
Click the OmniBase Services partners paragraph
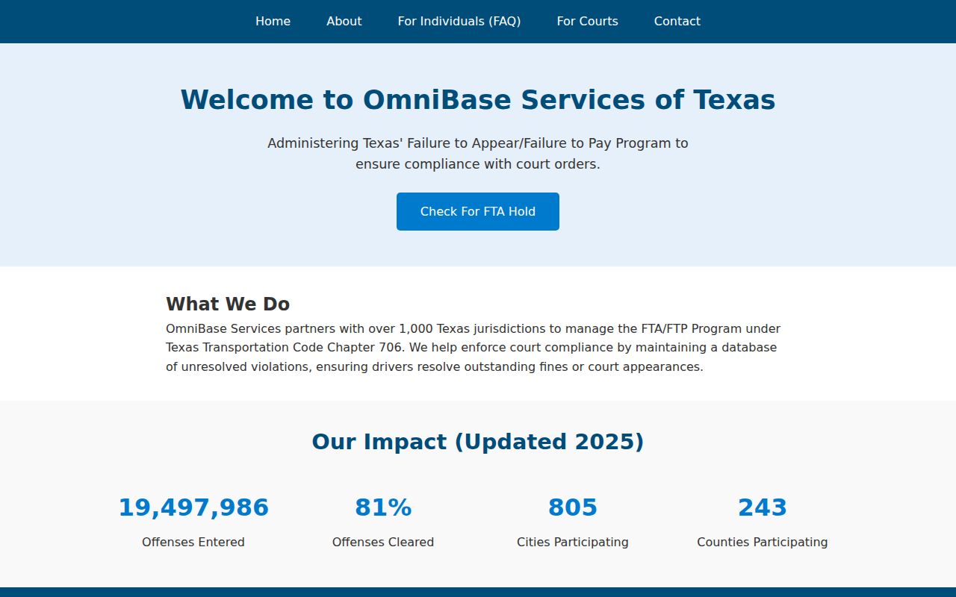pos(474,348)
